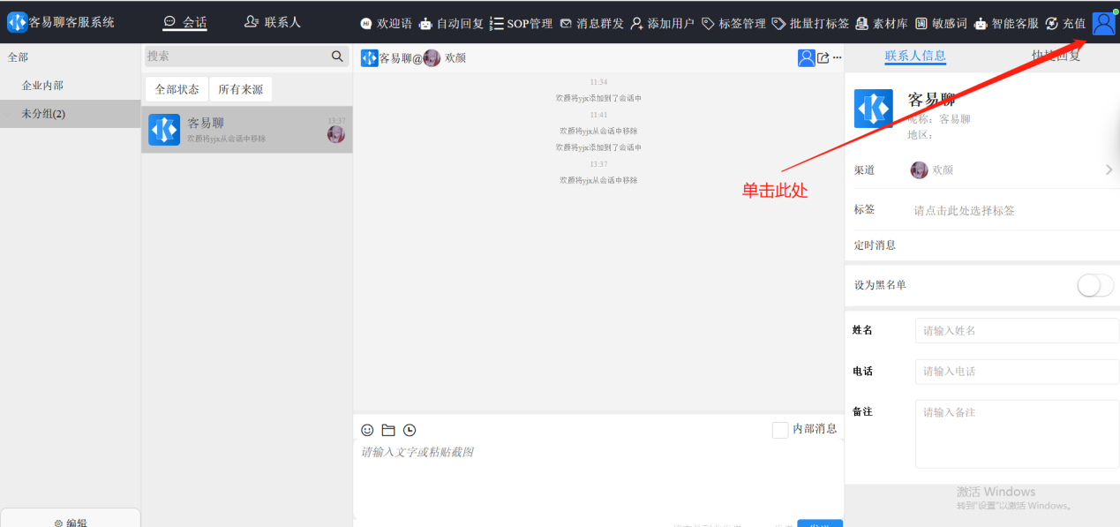Check the 内部消息 checkbox
This screenshot has height=527, width=1120.
(780, 430)
